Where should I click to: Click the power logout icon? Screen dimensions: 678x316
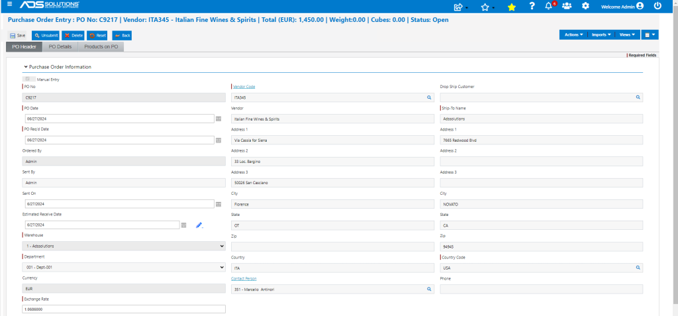click(x=657, y=6)
